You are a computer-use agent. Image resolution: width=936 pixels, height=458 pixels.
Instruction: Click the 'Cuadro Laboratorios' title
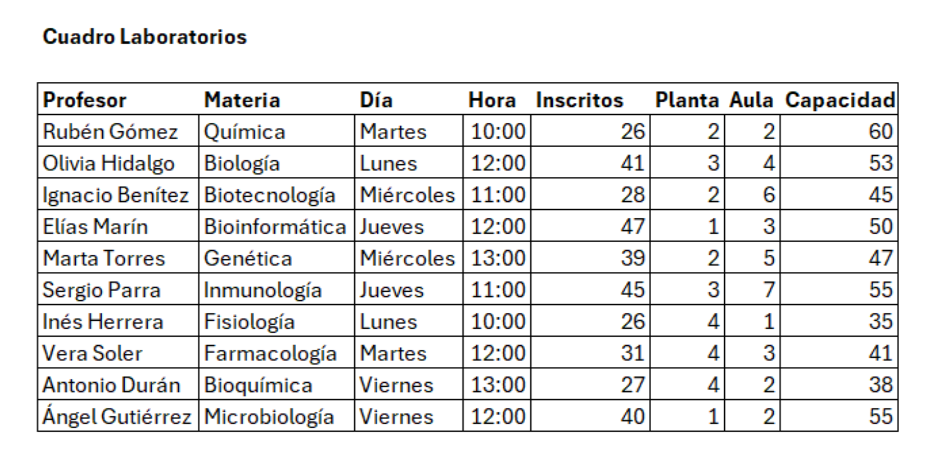144,37
